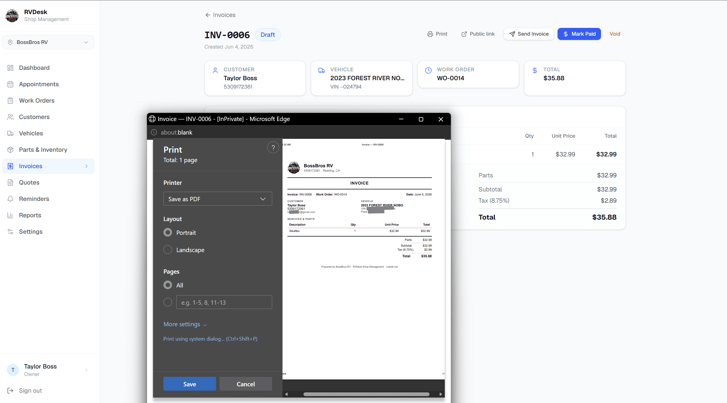Open the Save as PDF printer dropdown
Viewport: 727px width, 403px height.
tap(217, 199)
